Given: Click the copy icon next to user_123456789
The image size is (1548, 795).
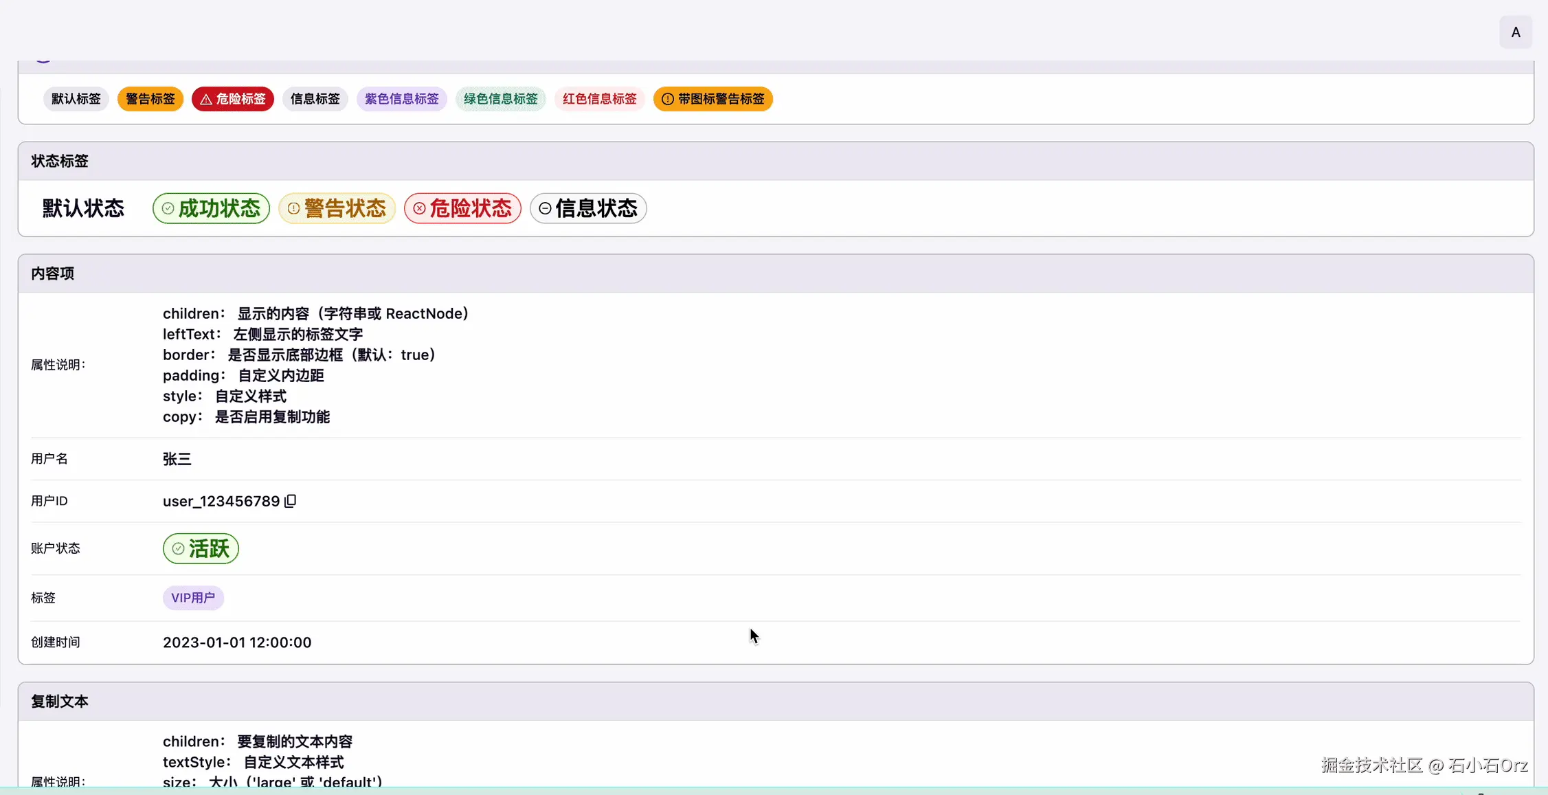Looking at the screenshot, I should (291, 501).
